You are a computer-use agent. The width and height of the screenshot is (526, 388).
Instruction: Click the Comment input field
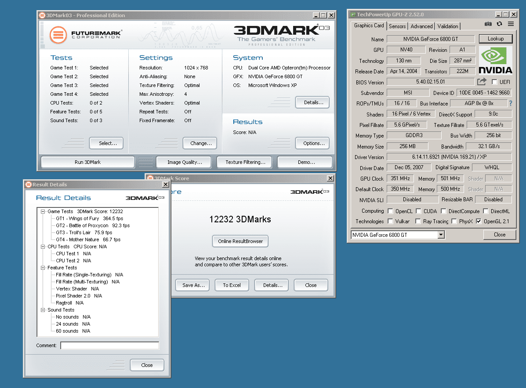coord(110,345)
